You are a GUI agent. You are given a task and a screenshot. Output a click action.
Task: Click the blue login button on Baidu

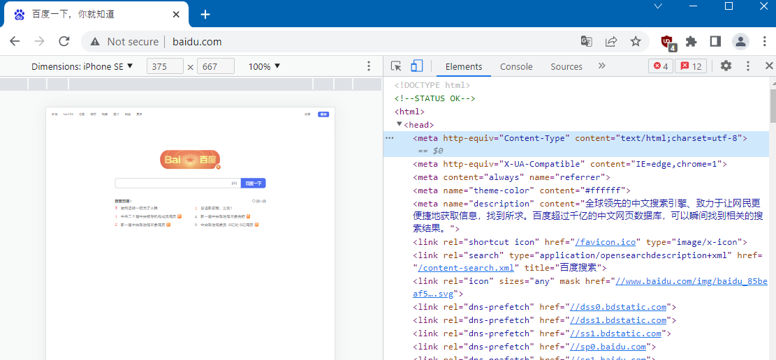click(x=323, y=114)
